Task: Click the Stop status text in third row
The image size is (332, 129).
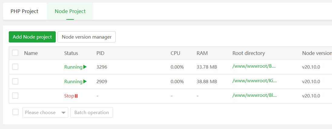Action: pyautogui.click(x=69, y=96)
